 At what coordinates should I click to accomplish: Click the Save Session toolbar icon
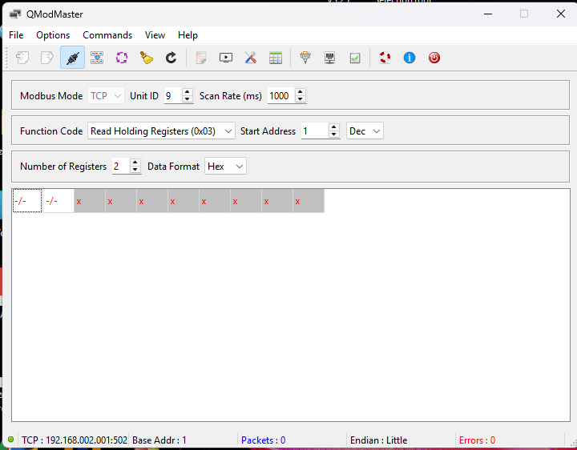coord(47,58)
